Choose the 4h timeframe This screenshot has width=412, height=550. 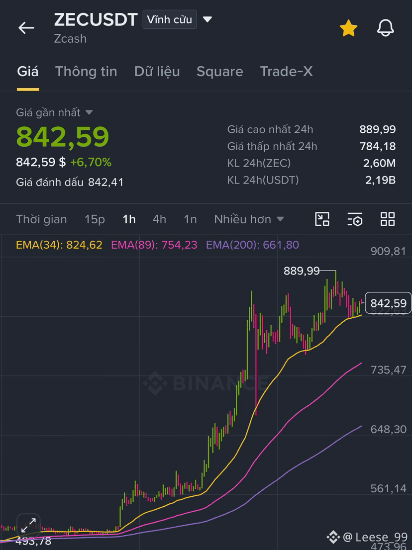159,219
